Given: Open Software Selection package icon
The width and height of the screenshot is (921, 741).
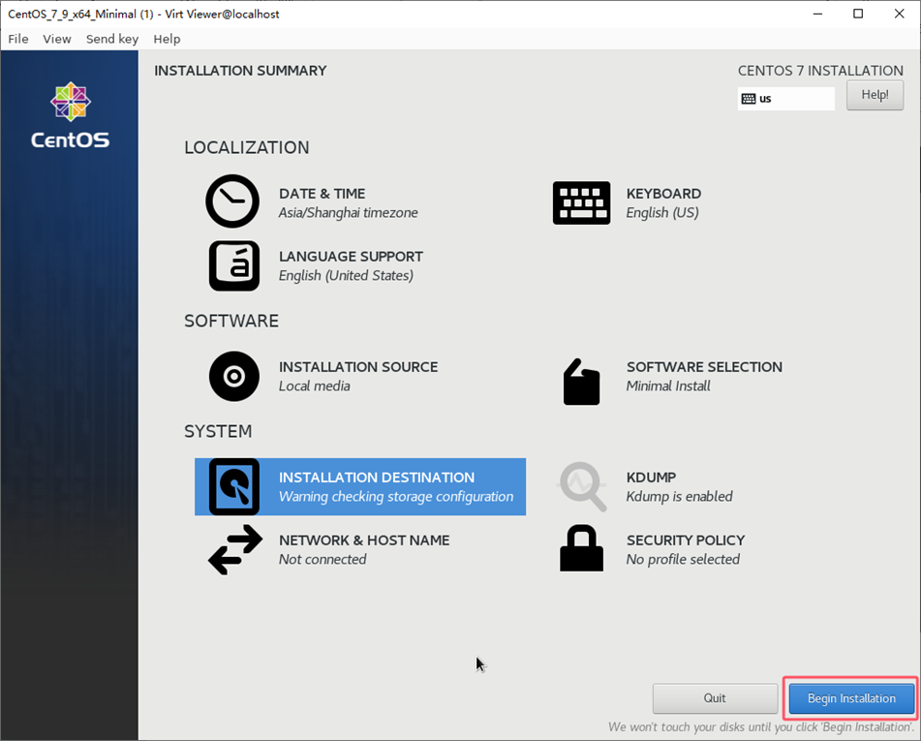Looking at the screenshot, I should point(581,382).
